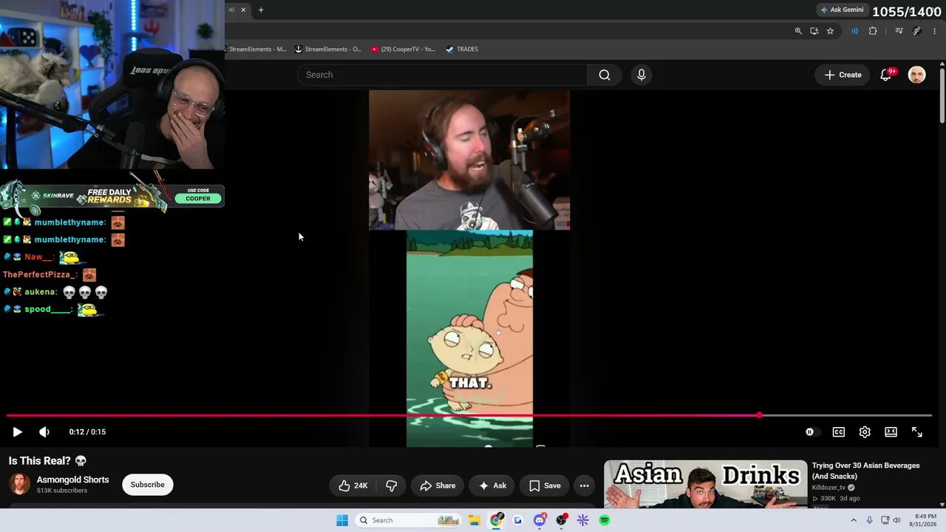Switch to Chrome on the taskbar

497,520
